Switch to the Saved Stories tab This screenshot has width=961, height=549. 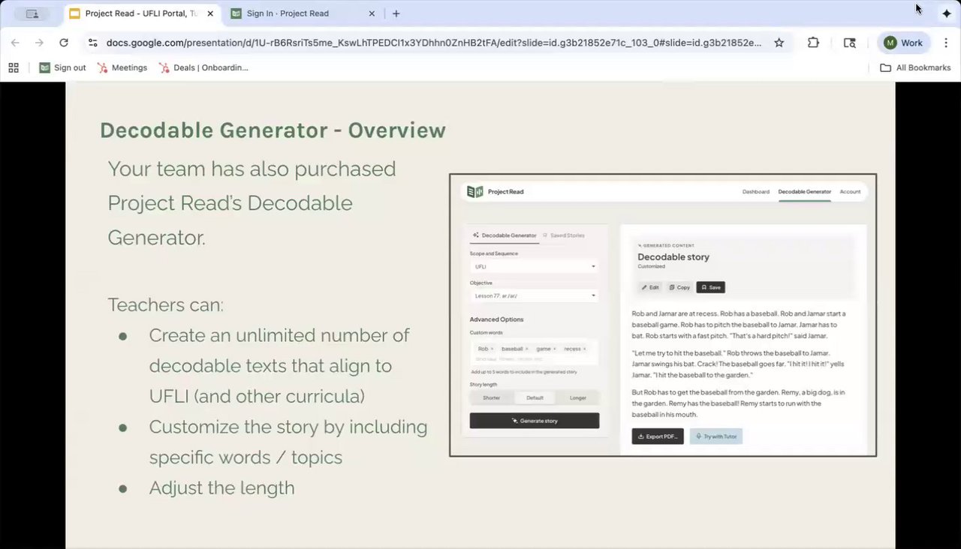point(563,235)
